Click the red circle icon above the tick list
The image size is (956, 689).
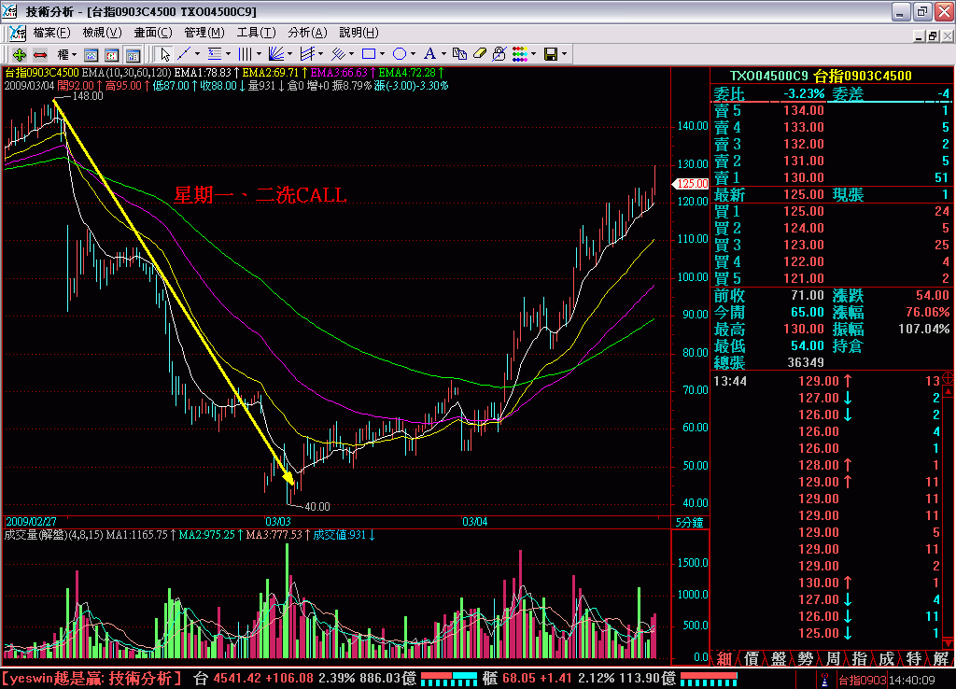pos(948,378)
